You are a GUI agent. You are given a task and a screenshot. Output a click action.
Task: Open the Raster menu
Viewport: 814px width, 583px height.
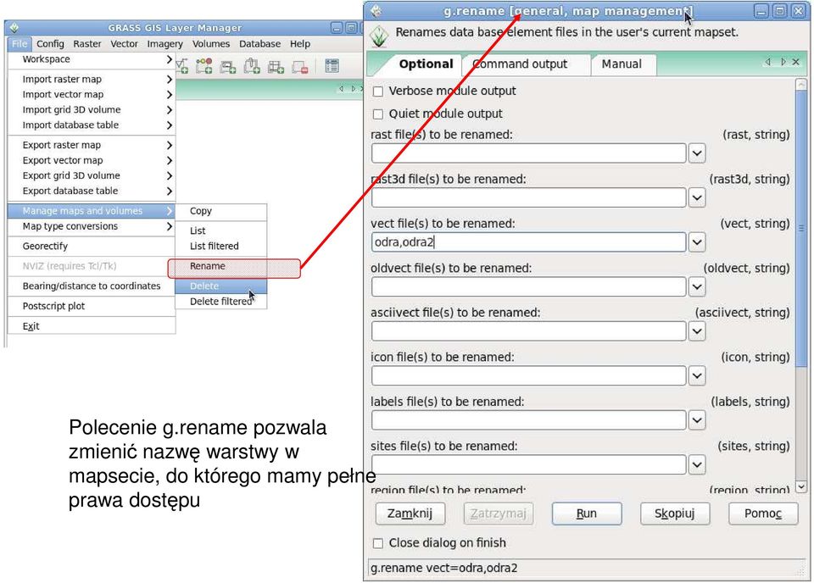pos(87,44)
